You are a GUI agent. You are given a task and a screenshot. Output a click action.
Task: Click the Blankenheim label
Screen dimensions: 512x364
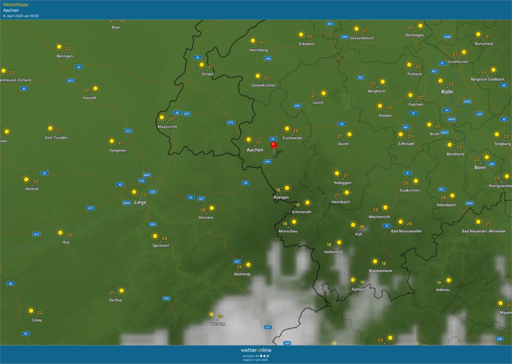click(380, 271)
